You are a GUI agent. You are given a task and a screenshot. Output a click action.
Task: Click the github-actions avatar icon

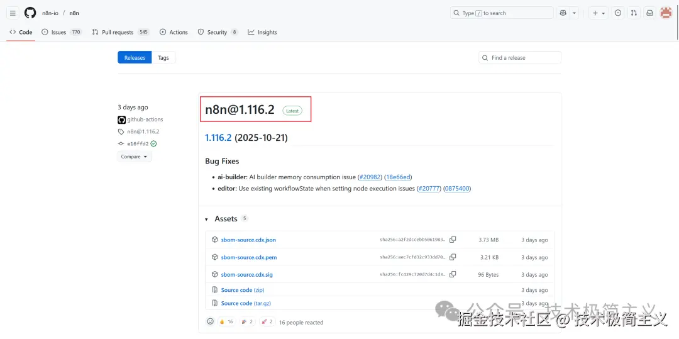point(122,120)
